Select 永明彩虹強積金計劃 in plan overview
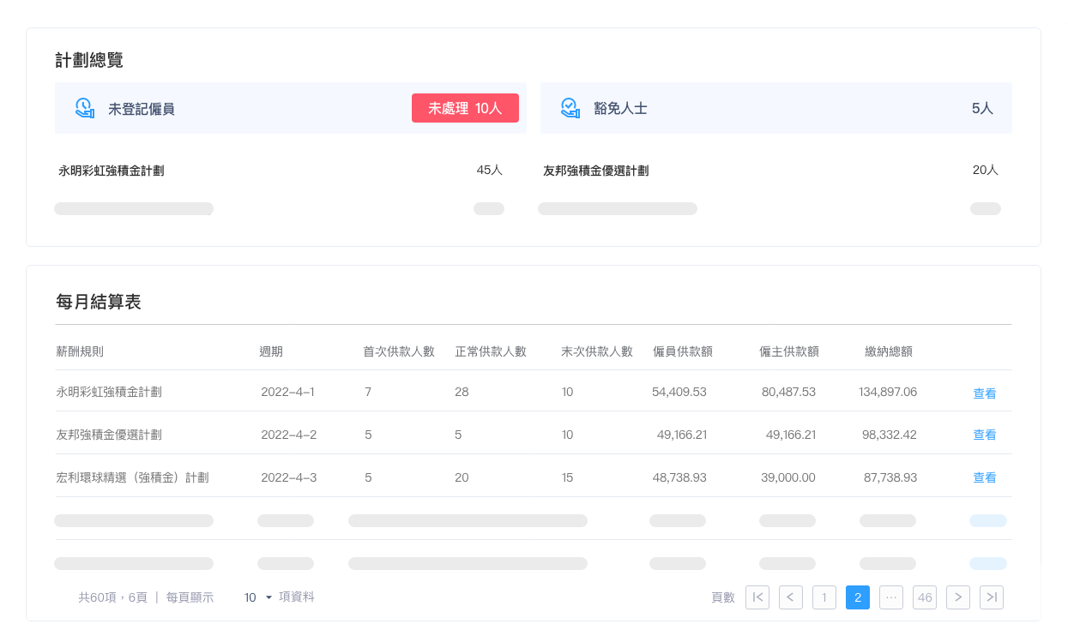The image size is (1068, 636). pos(112,171)
